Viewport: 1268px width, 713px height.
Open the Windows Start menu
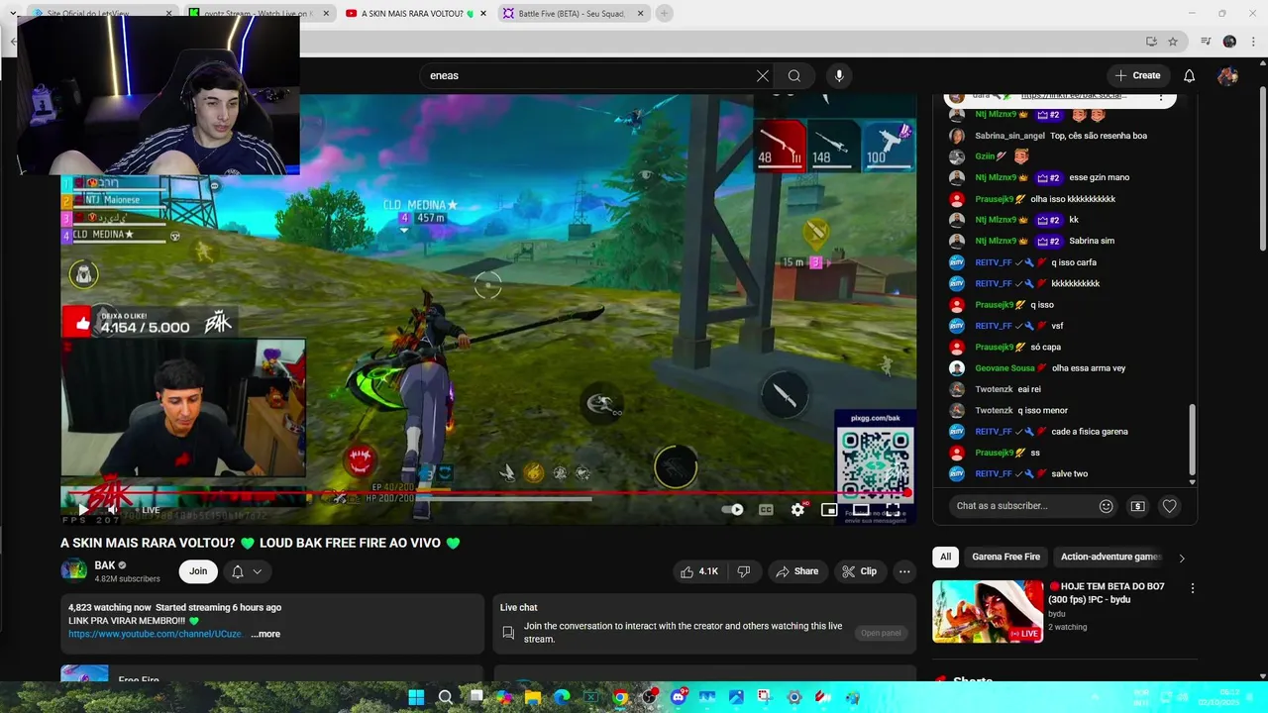click(x=416, y=697)
